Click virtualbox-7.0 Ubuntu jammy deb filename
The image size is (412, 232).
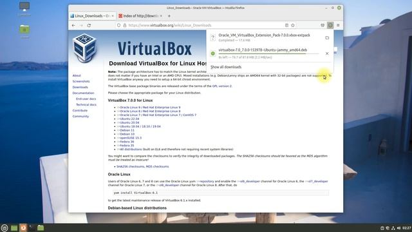[x=263, y=50]
